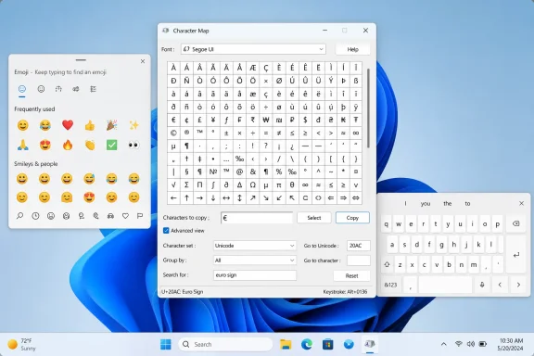Start dictation with the microphone key
The height and width of the screenshot is (356, 534).
point(482,285)
